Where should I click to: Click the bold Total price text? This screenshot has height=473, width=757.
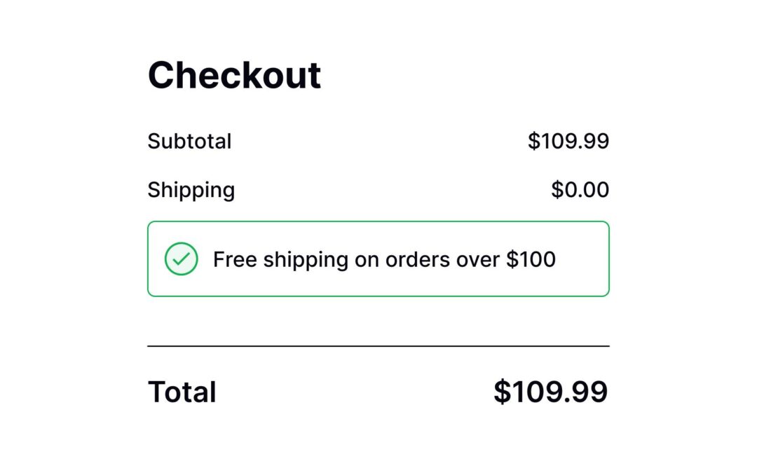point(551,391)
